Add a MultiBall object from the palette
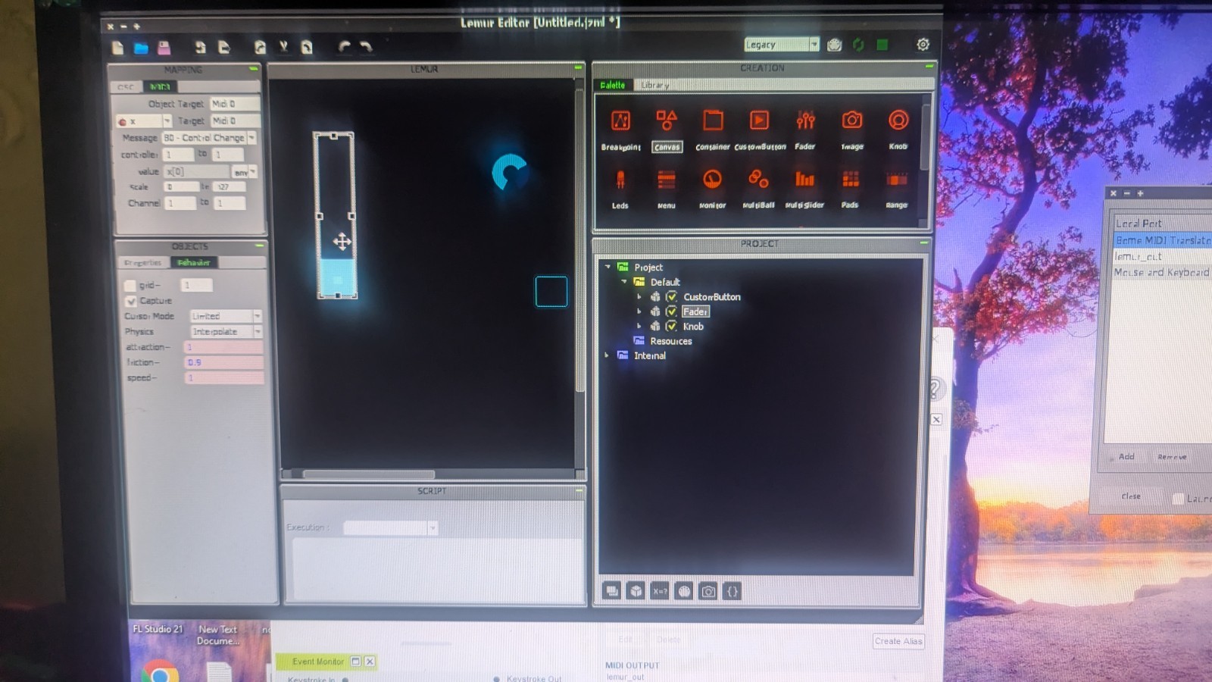 coord(758,189)
